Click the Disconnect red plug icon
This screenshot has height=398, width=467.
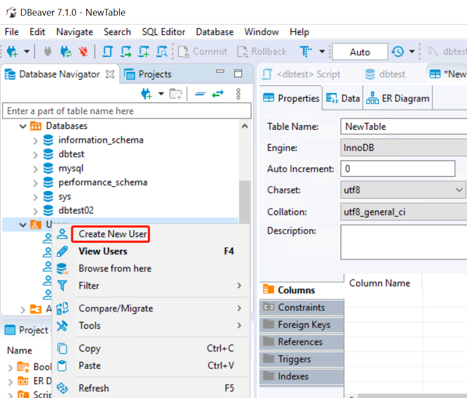click(x=83, y=52)
